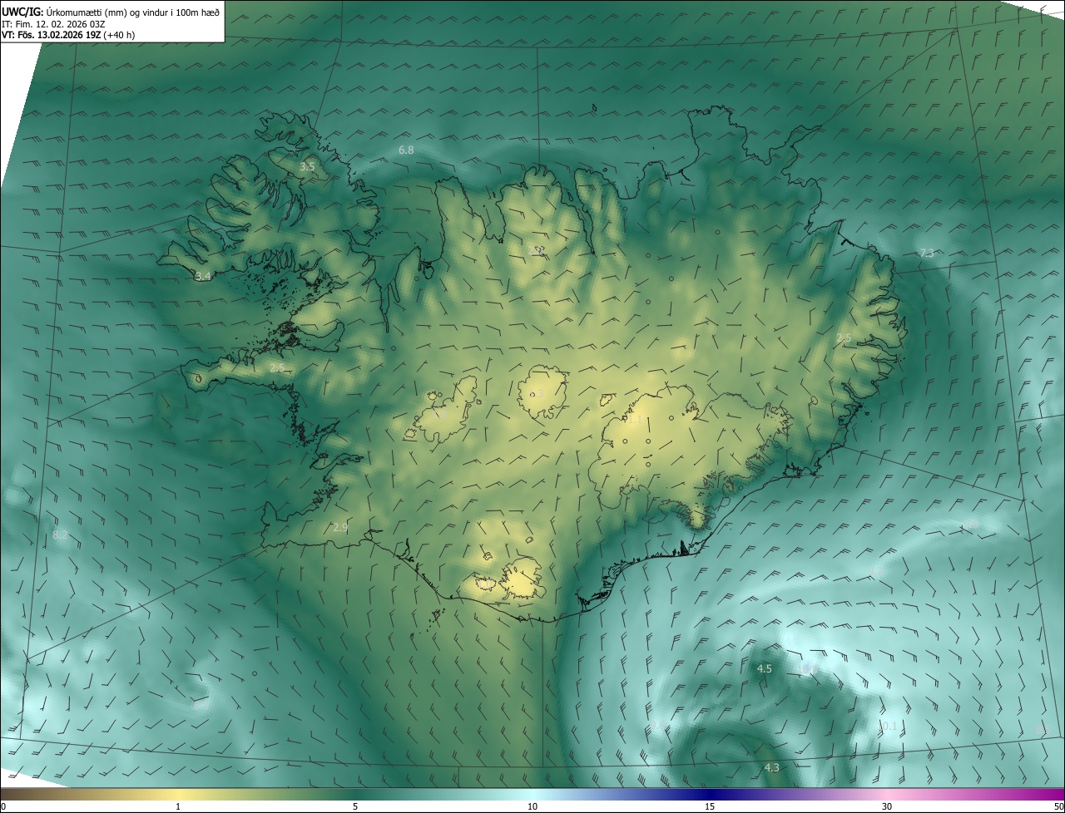The width and height of the screenshot is (1065, 813).
Task: Click the 3.4 value on the west coast
Action: click(202, 276)
